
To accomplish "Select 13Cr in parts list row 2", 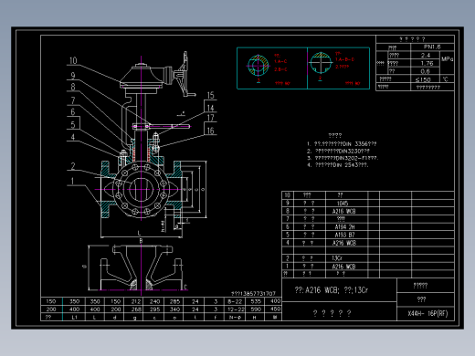I will (337, 258).
